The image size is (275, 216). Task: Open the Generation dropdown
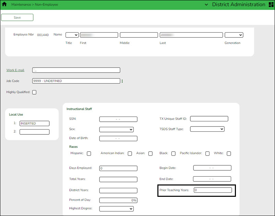click(234, 35)
